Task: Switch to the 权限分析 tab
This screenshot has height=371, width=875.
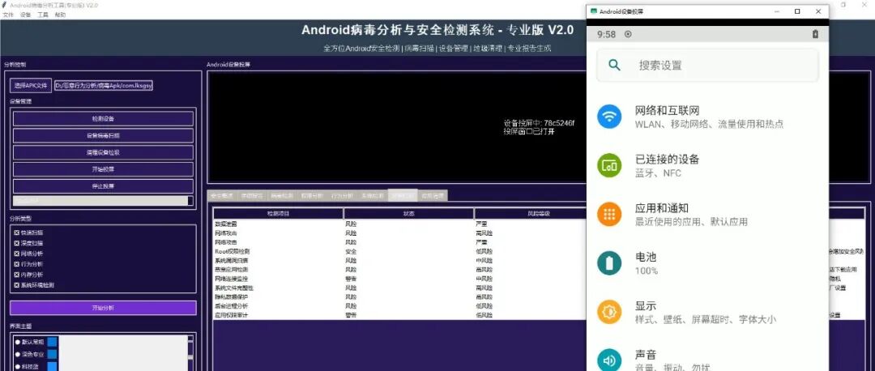Action: point(313,196)
